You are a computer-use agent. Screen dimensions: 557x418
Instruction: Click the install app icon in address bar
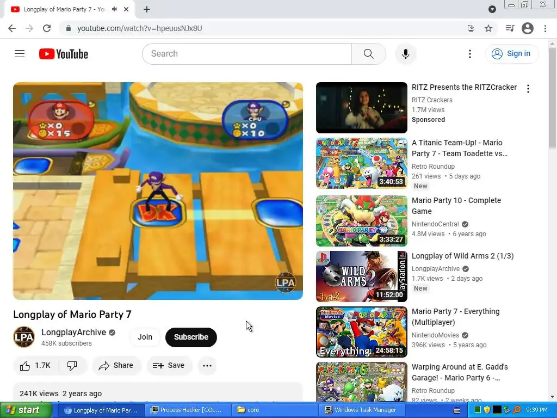[471, 28]
